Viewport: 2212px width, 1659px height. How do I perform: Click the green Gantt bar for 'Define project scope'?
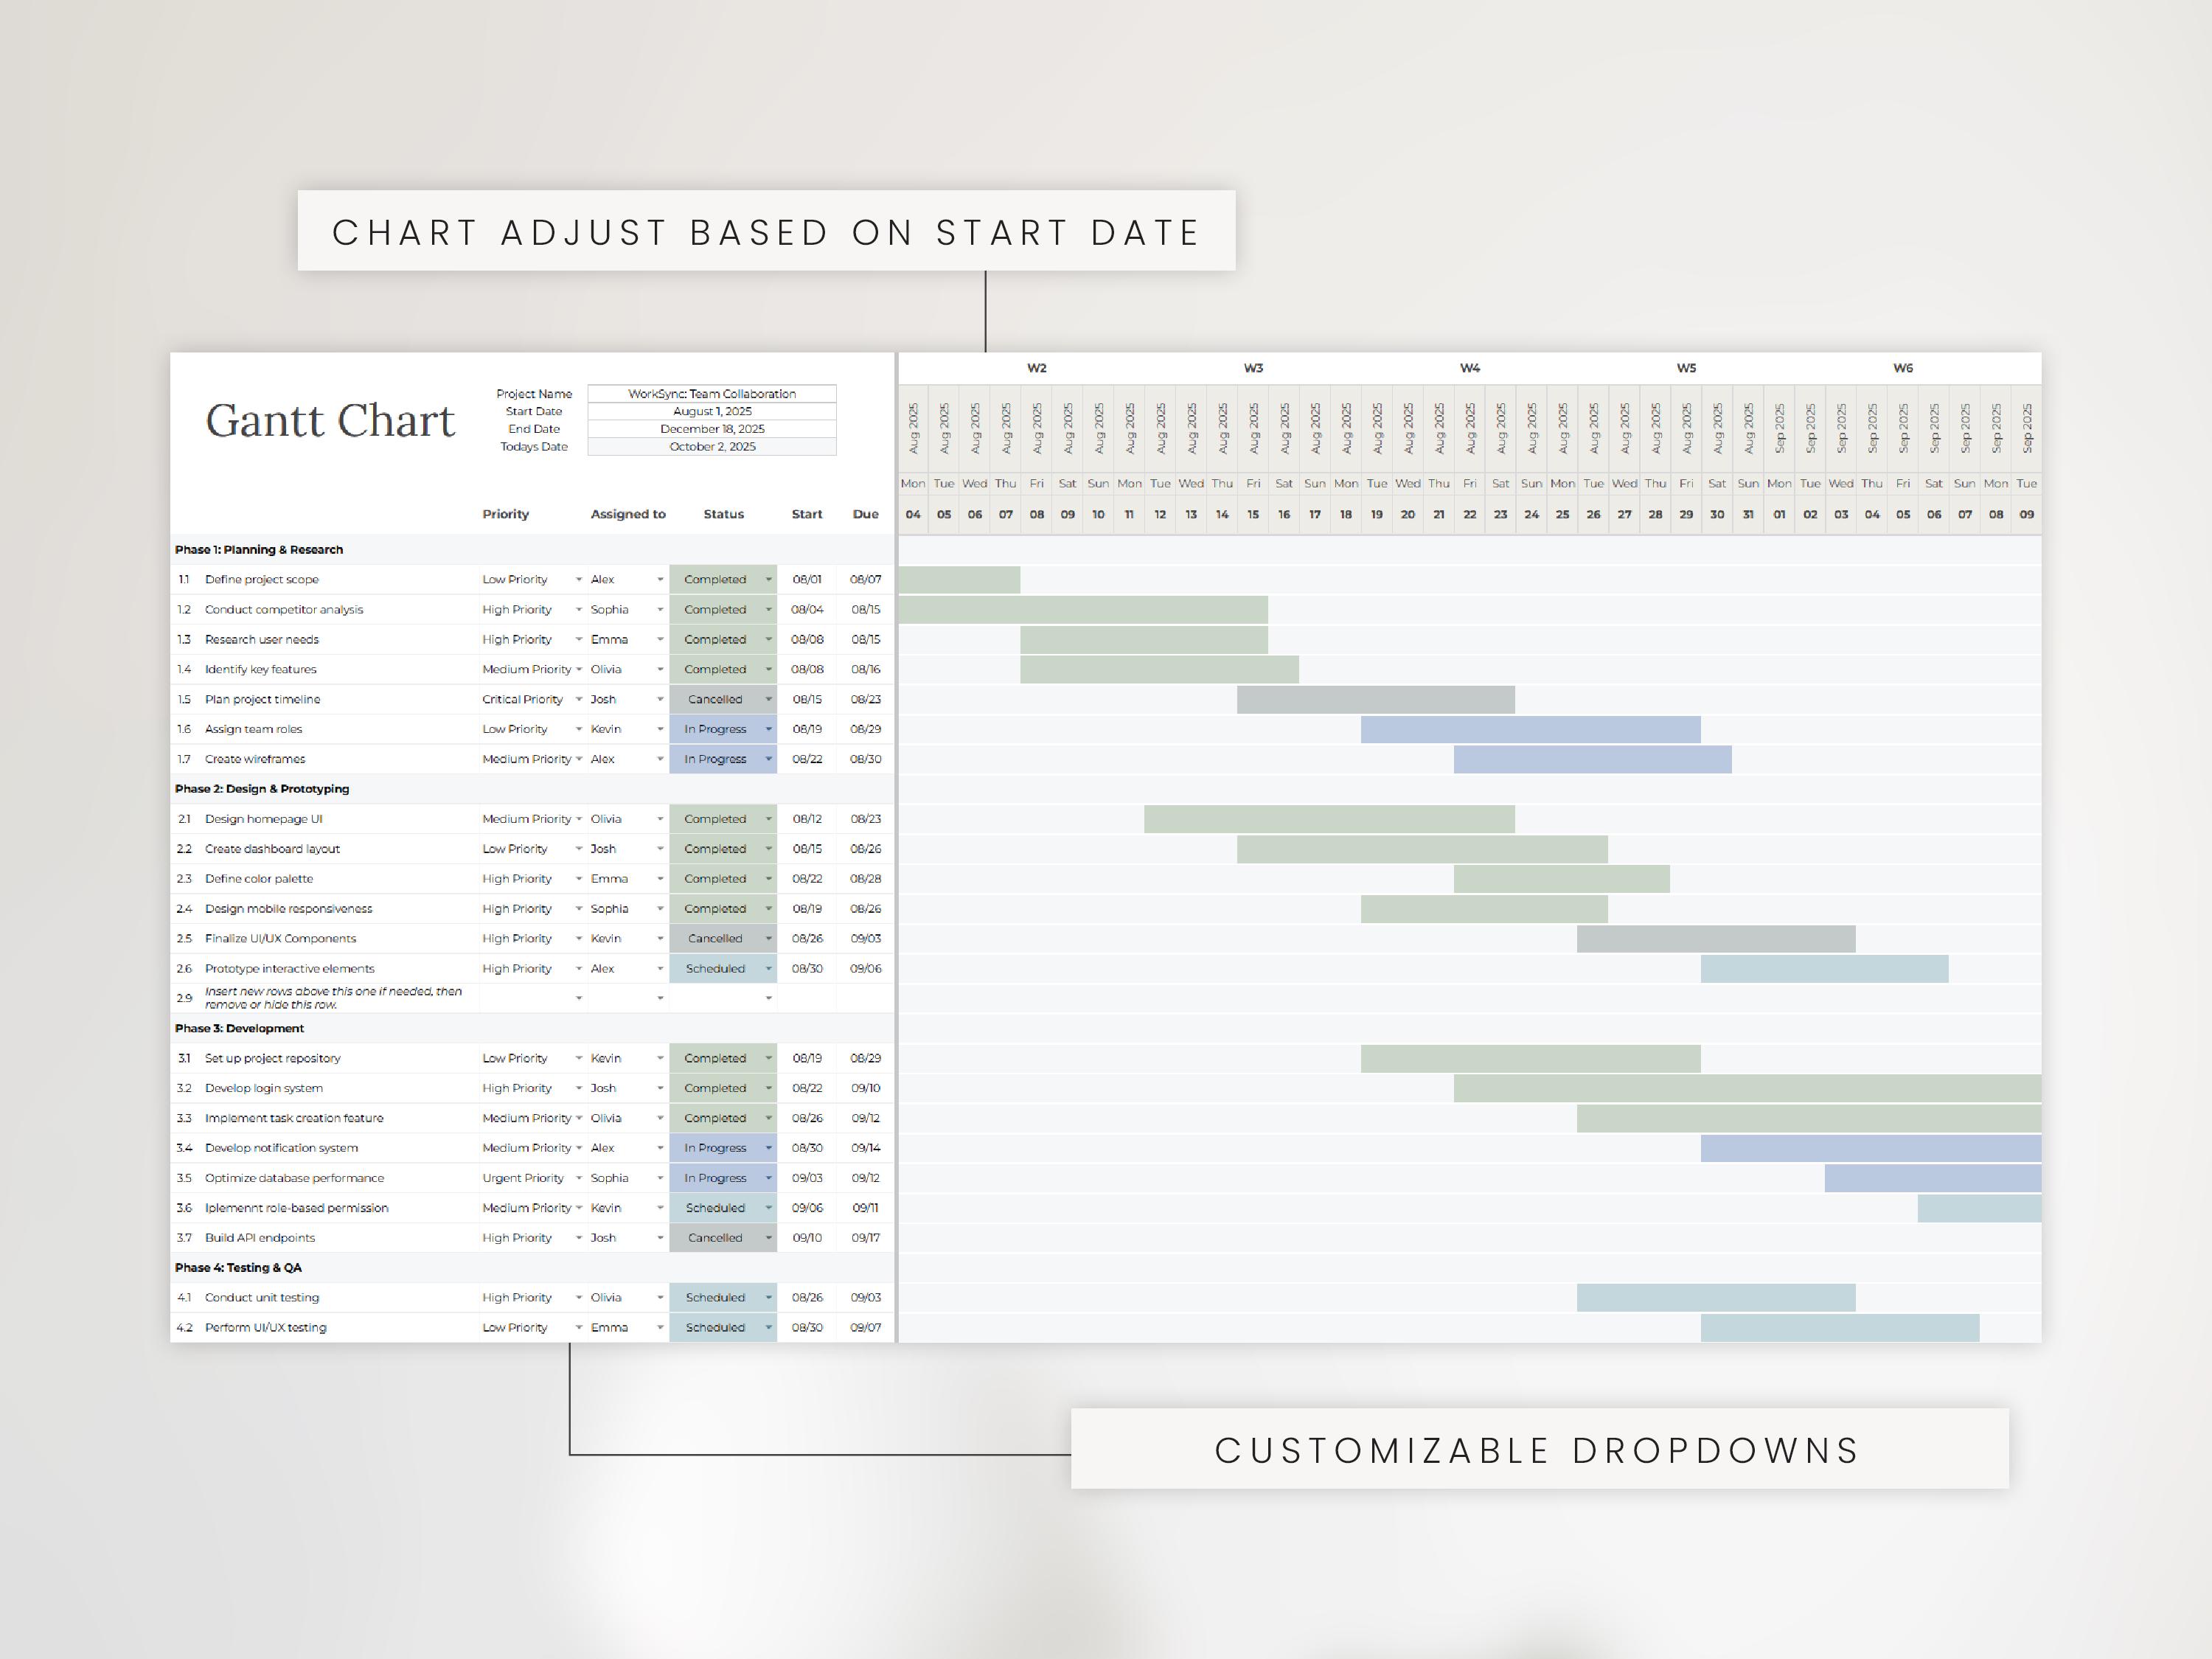click(x=958, y=579)
